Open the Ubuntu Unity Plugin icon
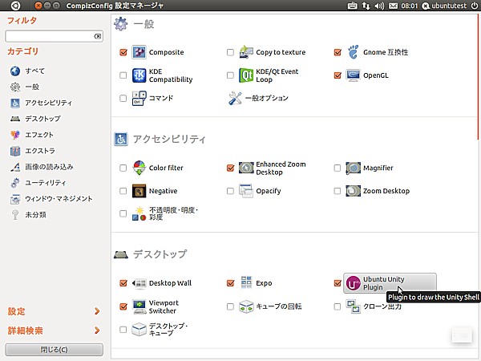Viewport: 481px width, 361px height. click(x=353, y=283)
